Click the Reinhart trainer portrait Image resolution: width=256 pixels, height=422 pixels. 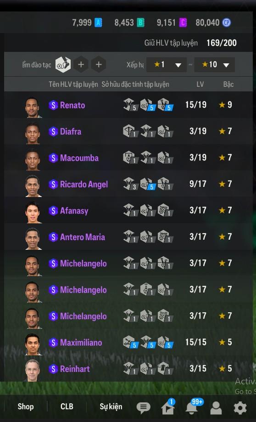33,370
